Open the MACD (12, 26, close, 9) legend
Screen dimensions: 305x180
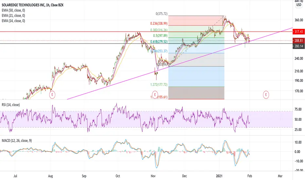coord(17,140)
